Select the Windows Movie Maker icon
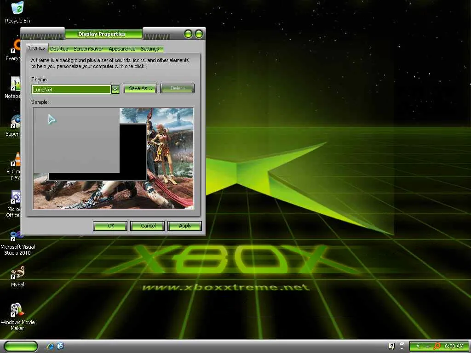The height and width of the screenshot is (353, 471). [x=17, y=317]
